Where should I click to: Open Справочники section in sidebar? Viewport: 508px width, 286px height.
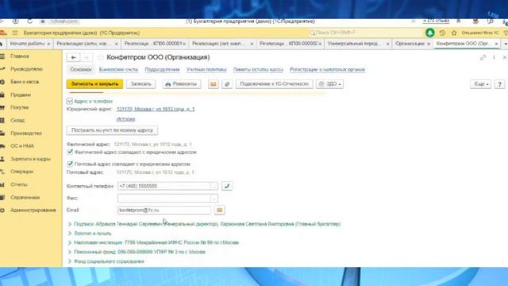[25, 198]
